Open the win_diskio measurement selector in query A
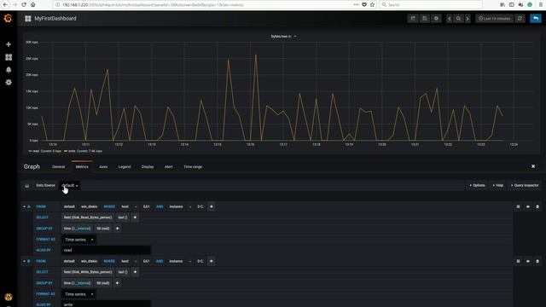Viewport: 546px width, 307px height. [x=89, y=206]
